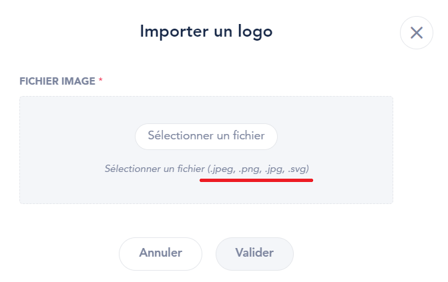Select the .jpg extension in the hint
The width and height of the screenshot is (448, 282).
pos(274,169)
